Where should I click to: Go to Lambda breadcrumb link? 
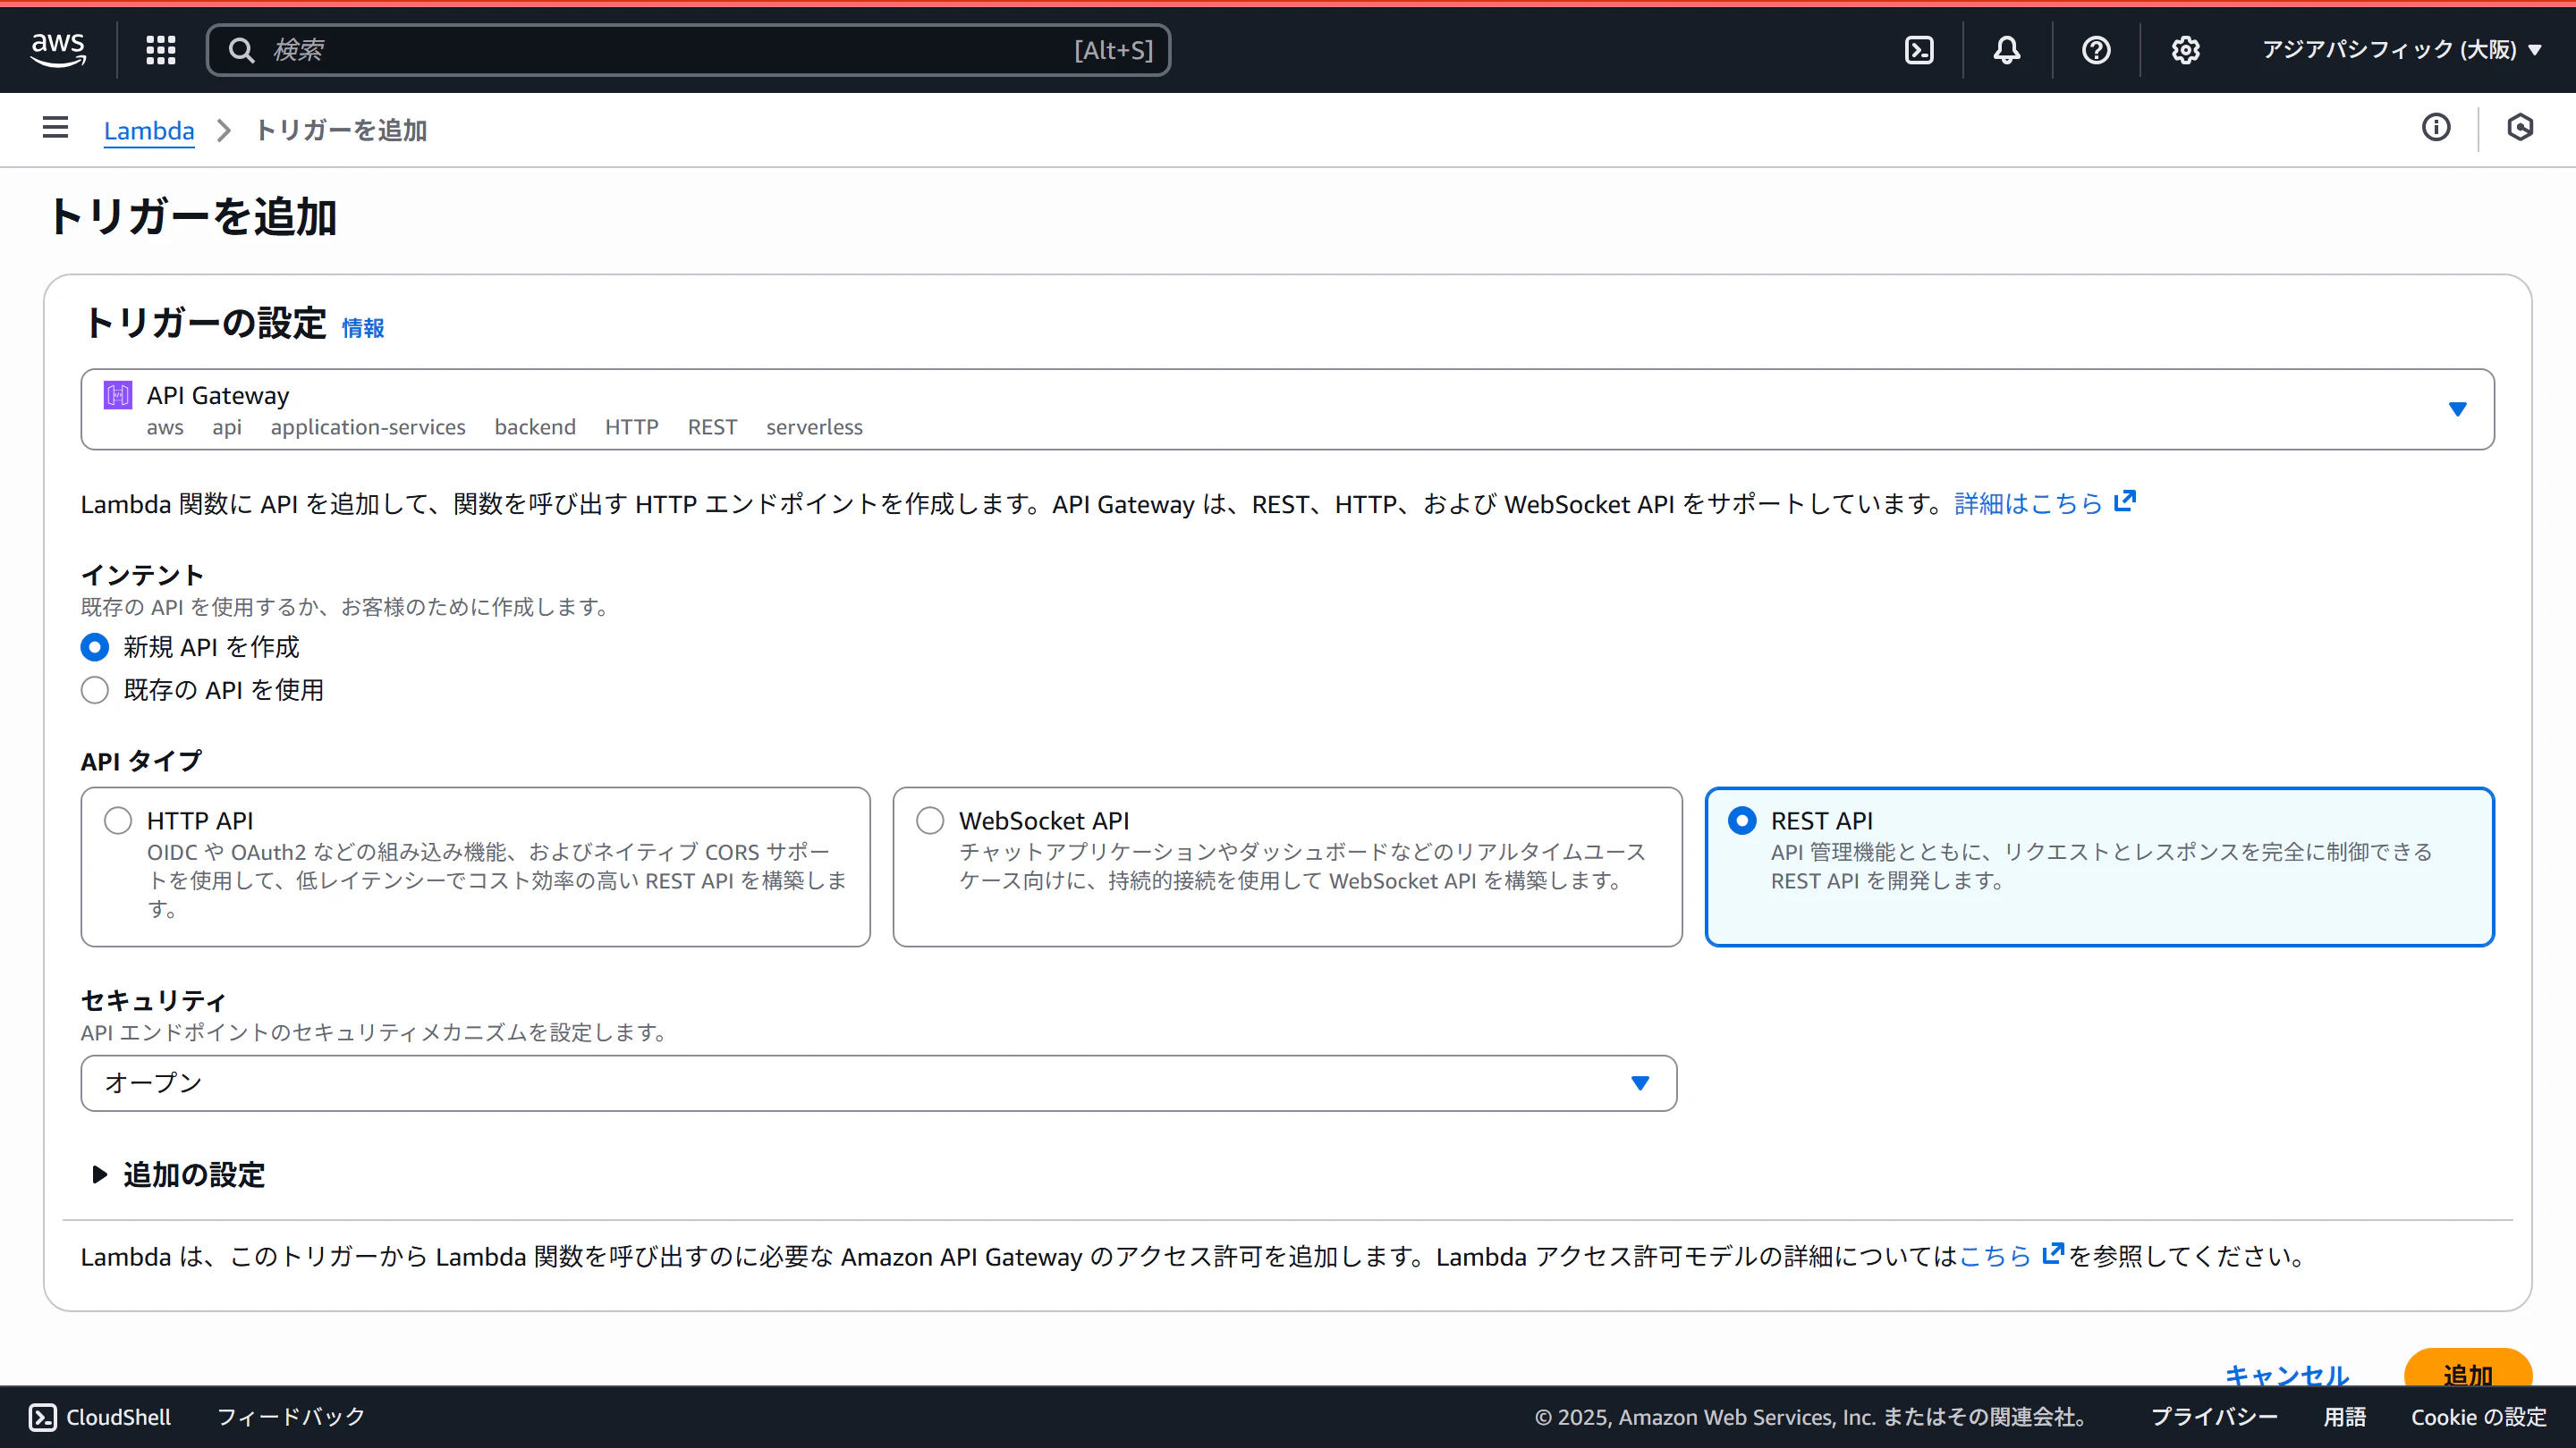point(149,130)
